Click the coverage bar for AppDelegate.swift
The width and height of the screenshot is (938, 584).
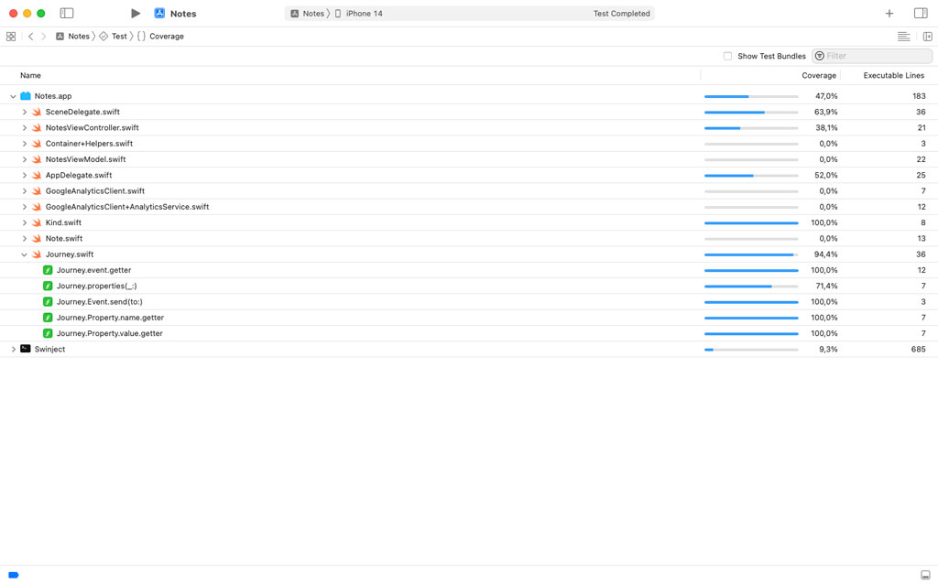point(750,175)
